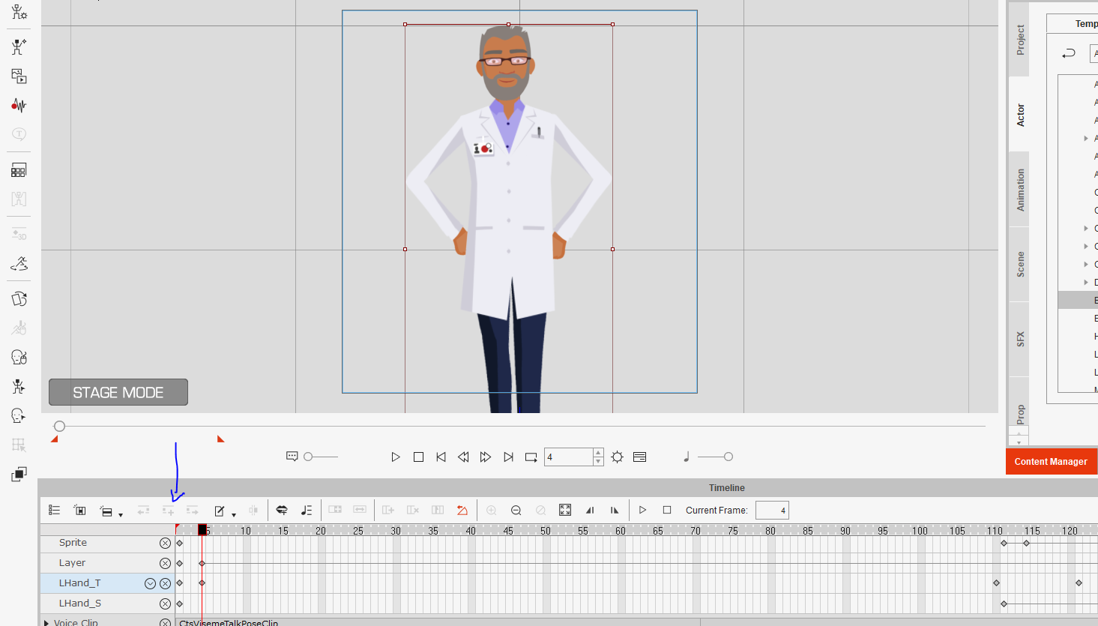Increase the frame number with spinner up
Image resolution: width=1098 pixels, height=626 pixels.
coord(598,453)
